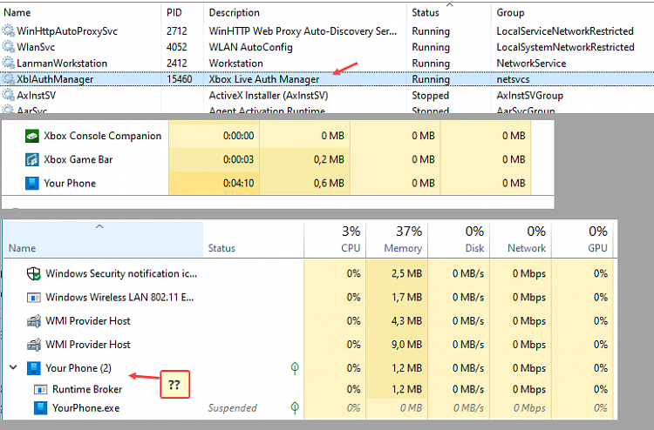Screen dimensions: 654x430
Task: Click PID 2712 cell
Action: (177, 31)
